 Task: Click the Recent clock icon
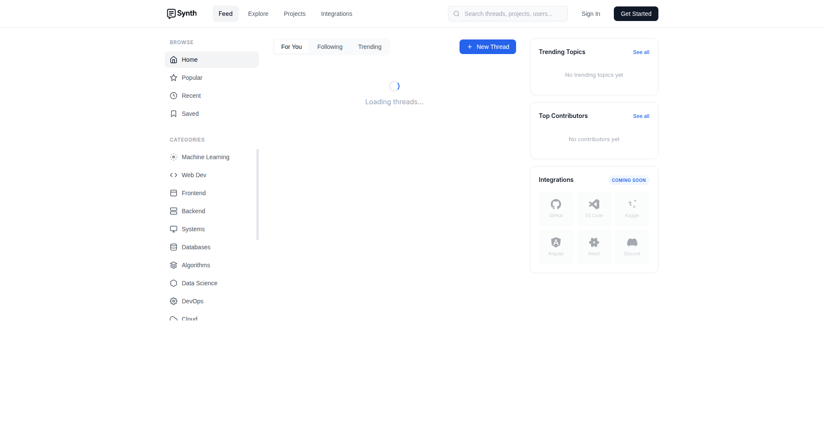[174, 96]
